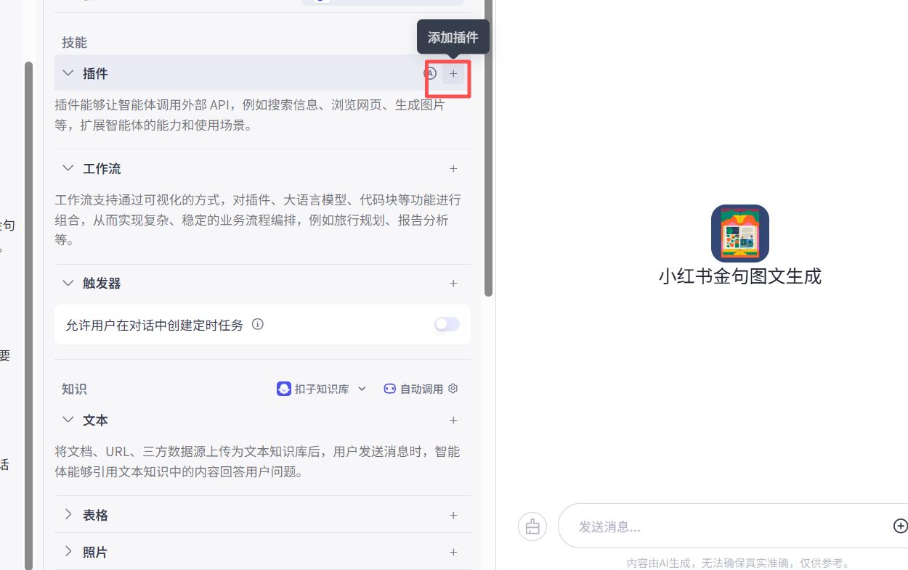Image resolution: width=908 pixels, height=570 pixels.
Task: Add a trigger with the 触发器 plus button
Action: [x=453, y=283]
